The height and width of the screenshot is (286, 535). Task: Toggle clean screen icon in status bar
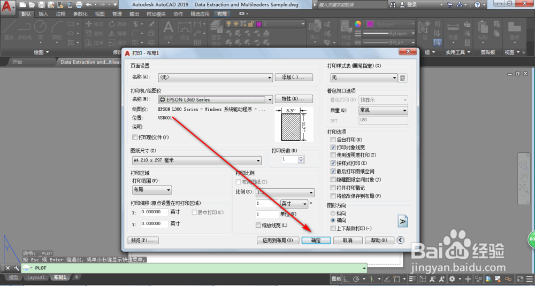[x=520, y=279]
